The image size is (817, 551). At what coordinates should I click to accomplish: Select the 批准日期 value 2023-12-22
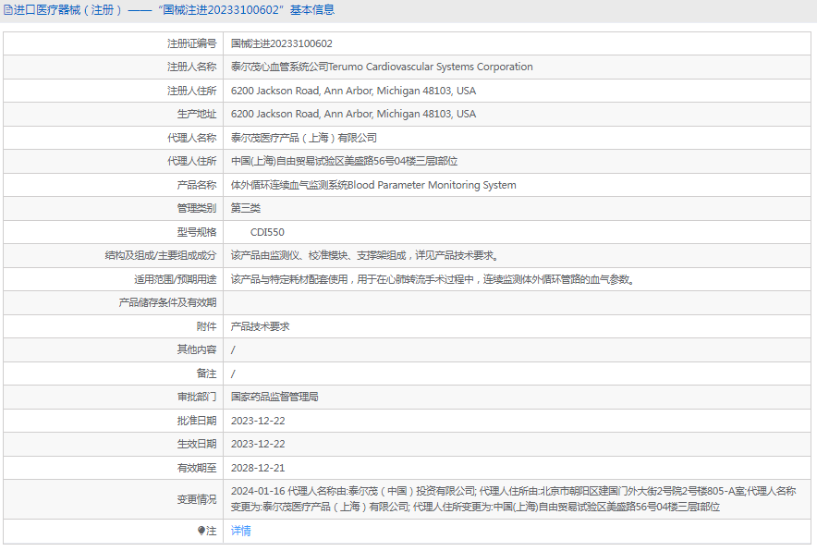pos(258,421)
